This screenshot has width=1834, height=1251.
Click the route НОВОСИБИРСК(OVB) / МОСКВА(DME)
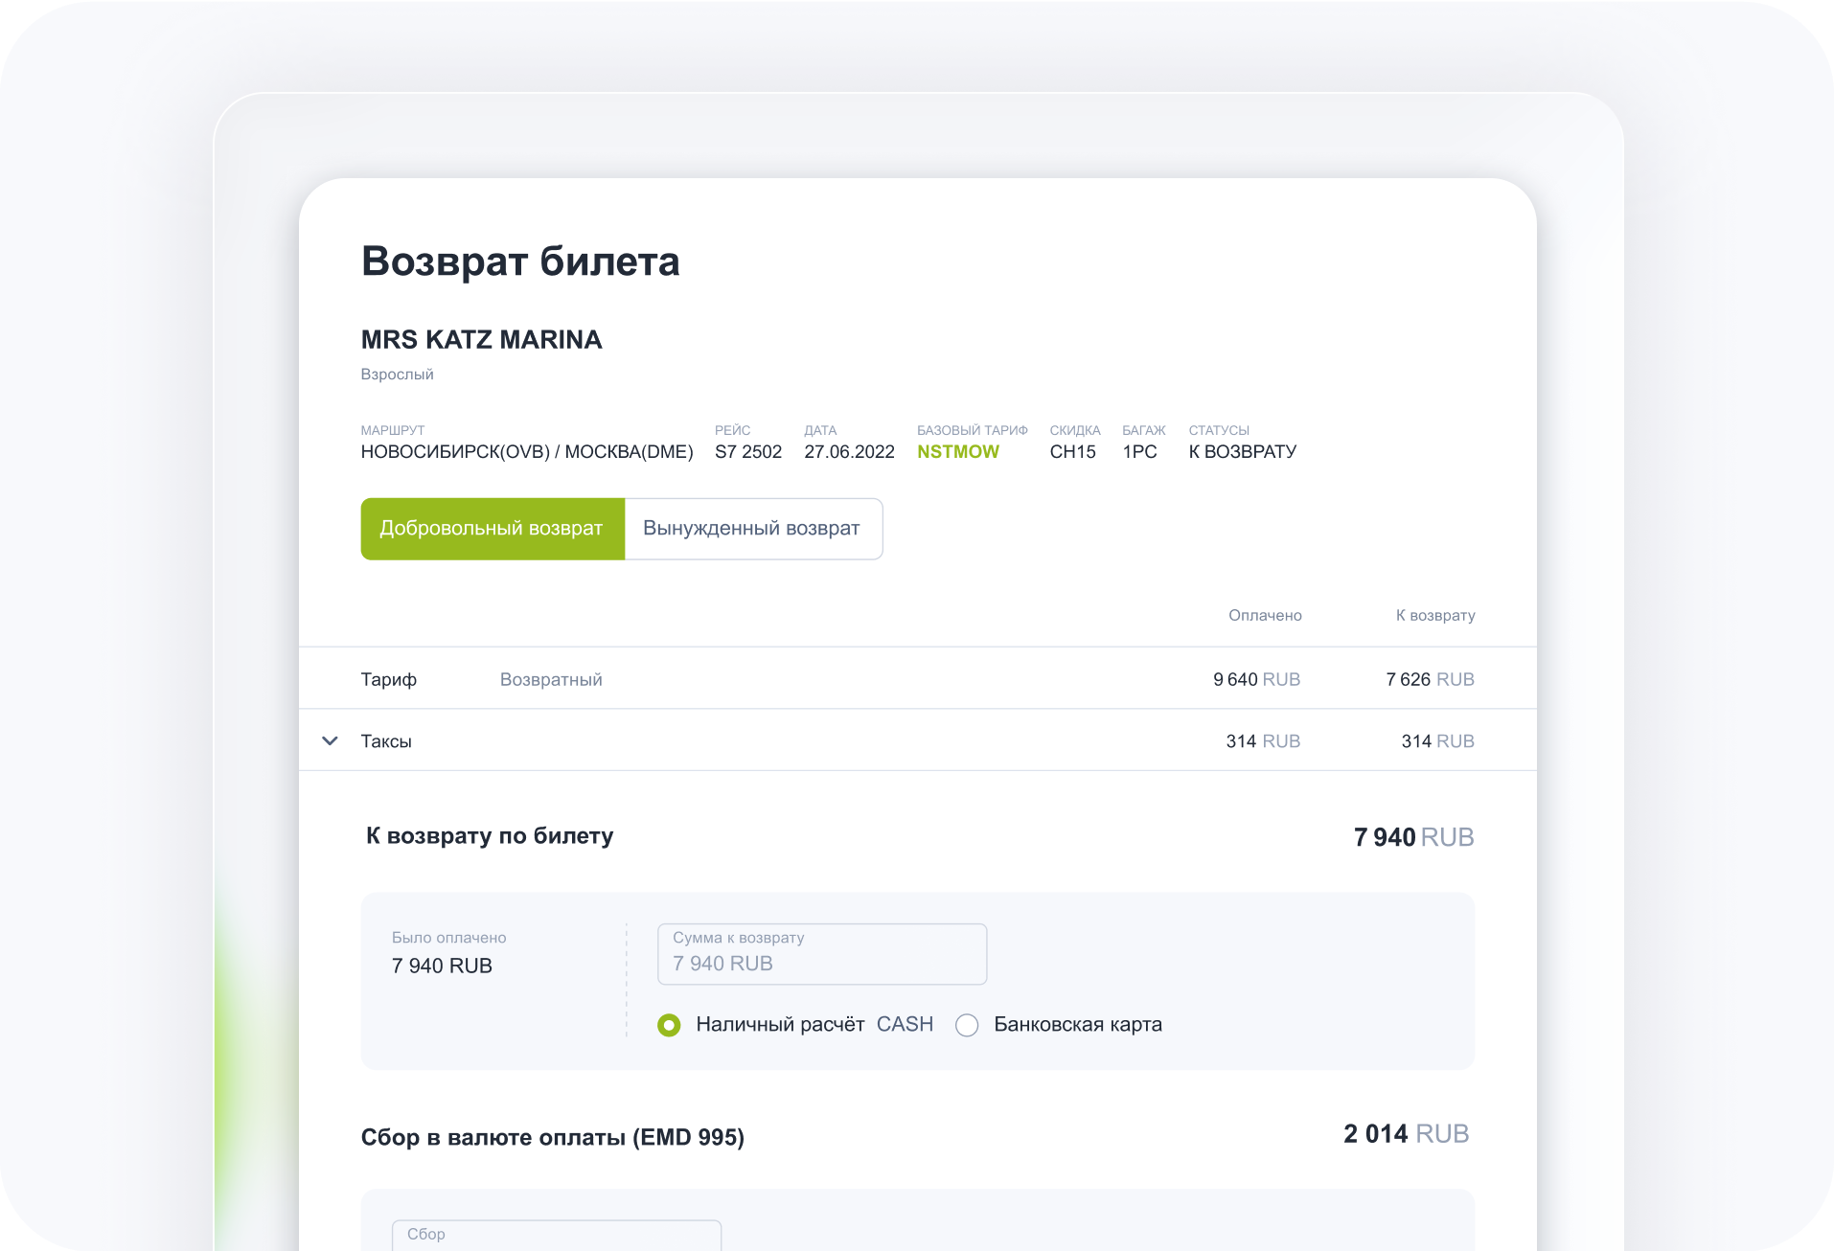point(526,452)
